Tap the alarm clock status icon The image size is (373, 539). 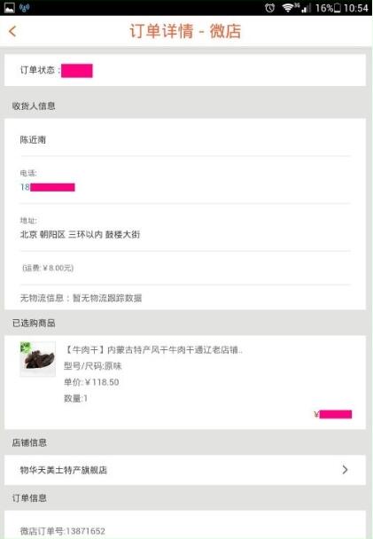click(x=270, y=8)
